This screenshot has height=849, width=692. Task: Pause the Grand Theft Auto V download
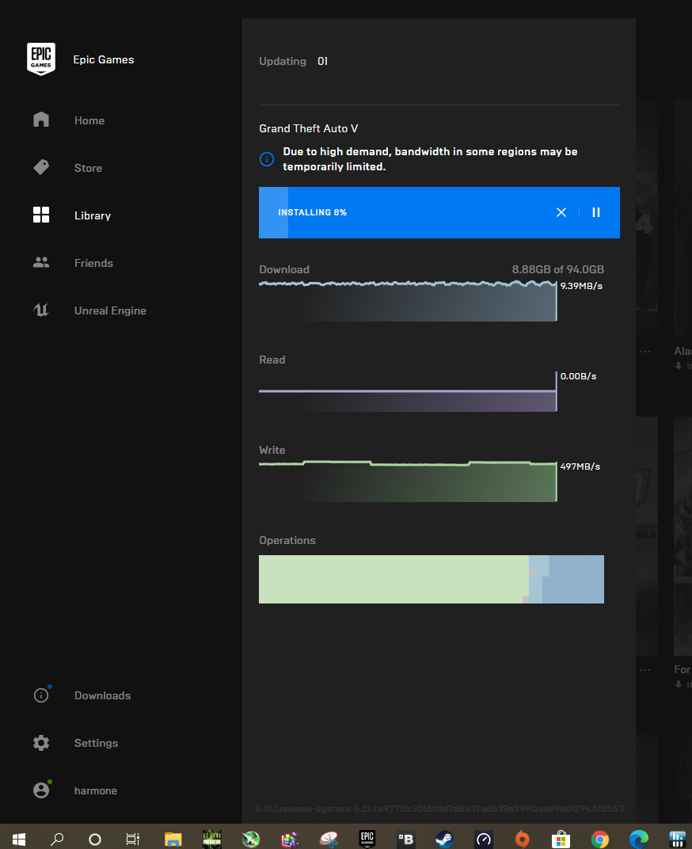click(596, 212)
